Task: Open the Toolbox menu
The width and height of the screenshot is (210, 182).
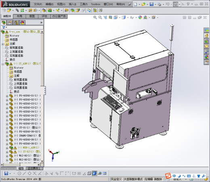Action: 95,4
